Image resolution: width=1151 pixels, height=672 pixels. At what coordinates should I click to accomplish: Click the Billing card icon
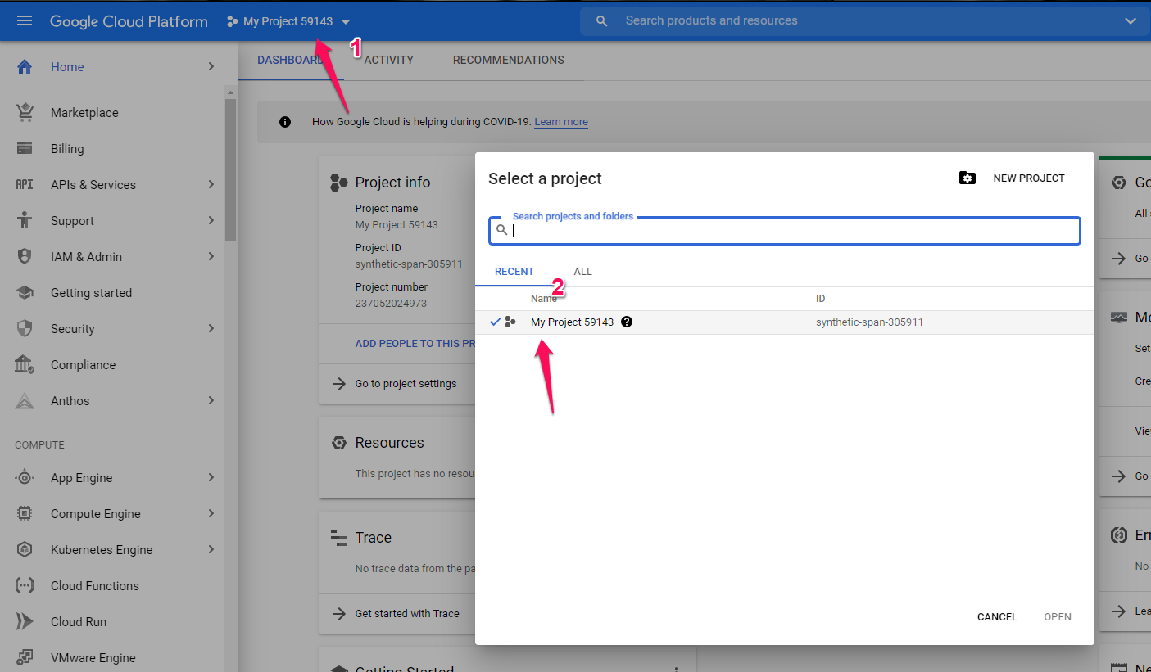coord(25,149)
